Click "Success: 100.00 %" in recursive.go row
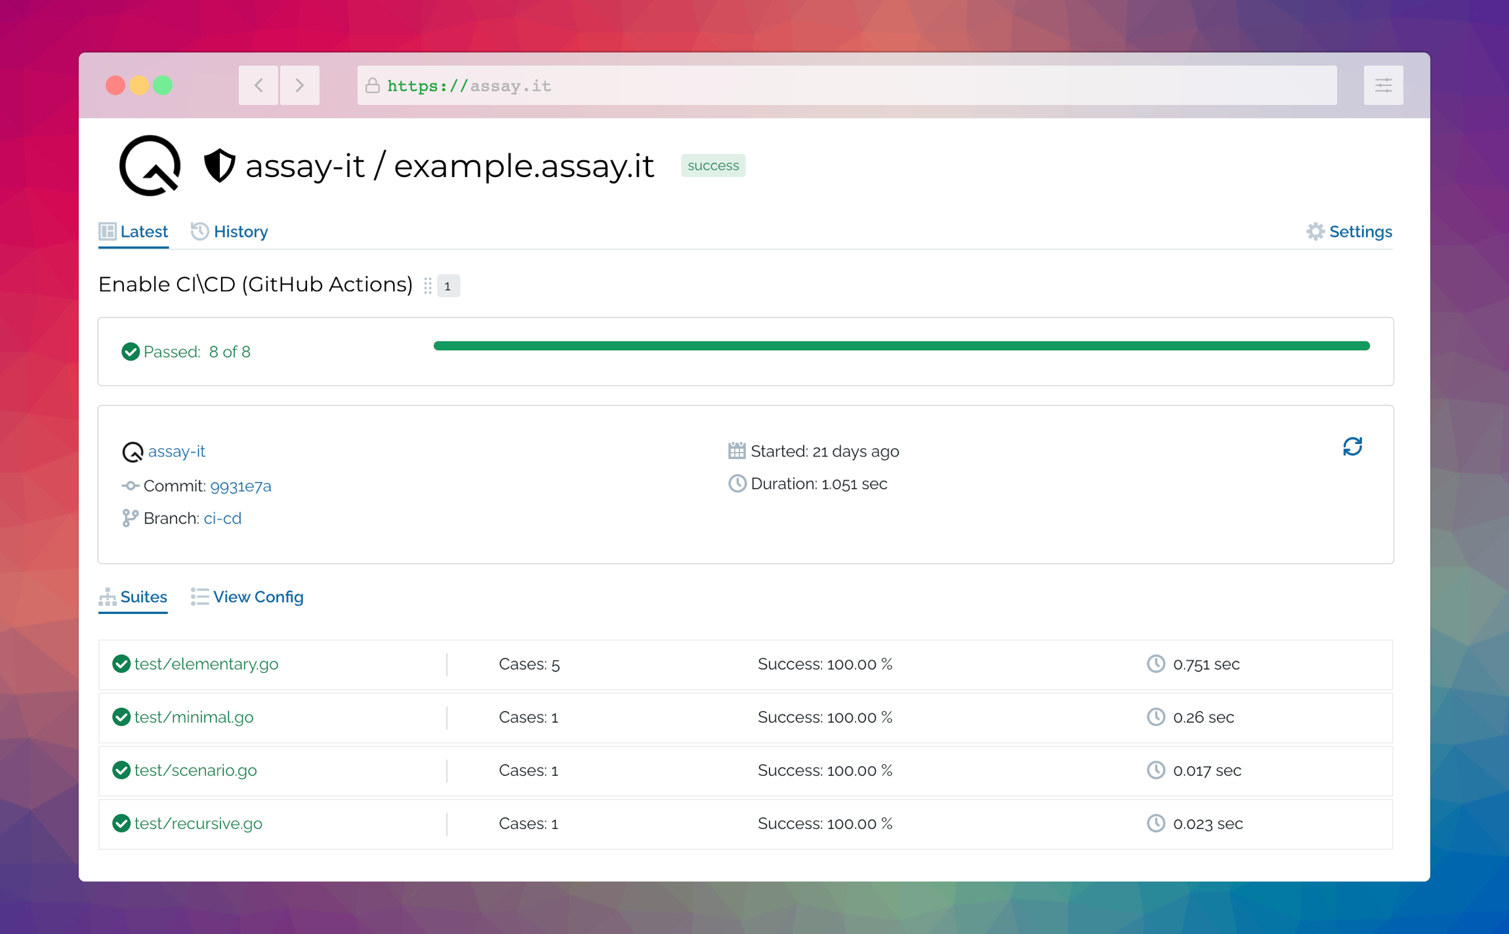This screenshot has height=934, width=1509. tap(825, 824)
